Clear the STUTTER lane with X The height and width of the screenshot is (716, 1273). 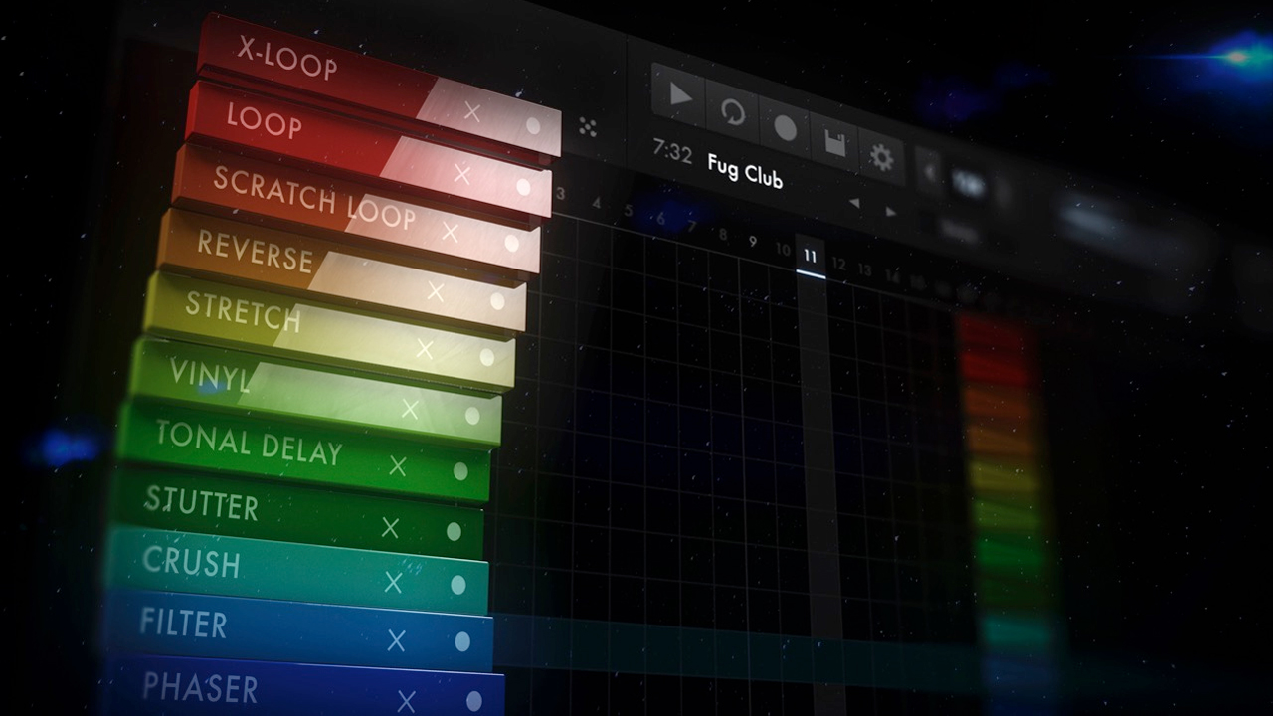[390, 528]
